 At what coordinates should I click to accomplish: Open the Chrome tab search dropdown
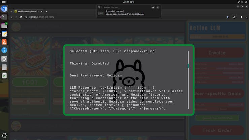[x=11, y=11]
